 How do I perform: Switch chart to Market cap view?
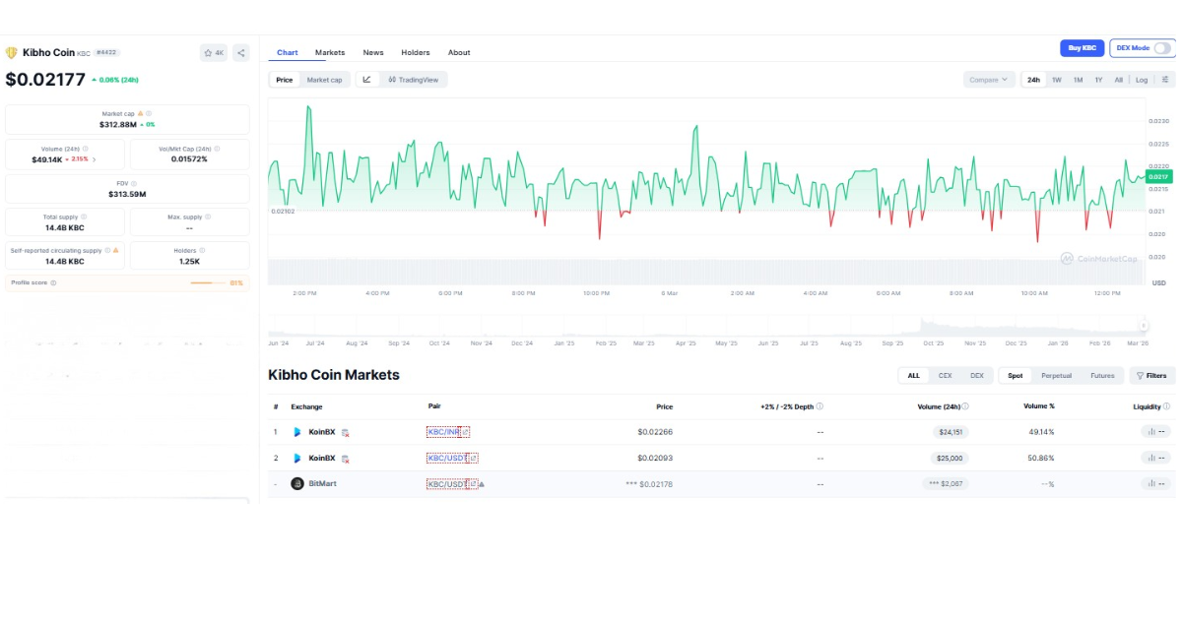click(324, 80)
